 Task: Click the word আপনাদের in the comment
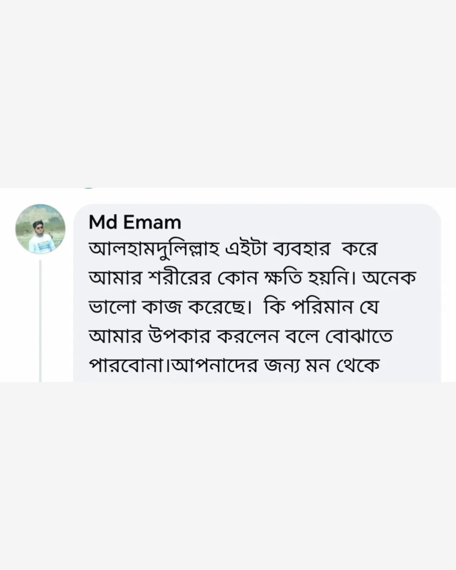pos(214,365)
